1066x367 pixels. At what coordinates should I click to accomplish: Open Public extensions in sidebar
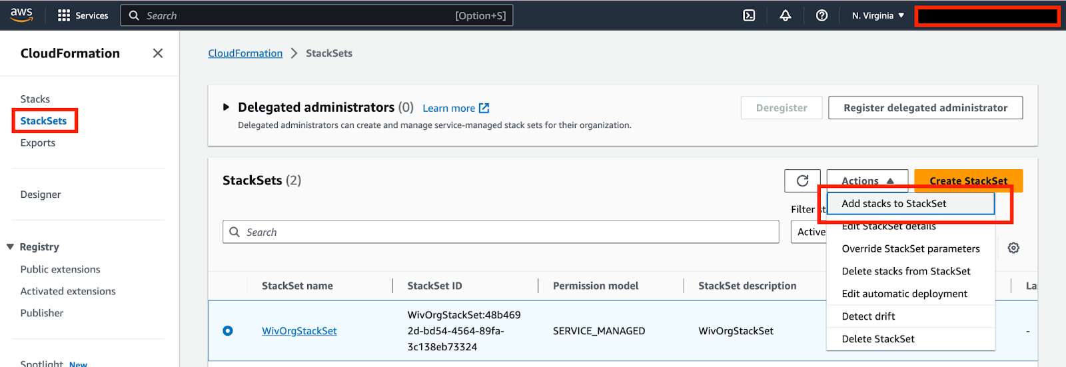pyautogui.click(x=60, y=269)
